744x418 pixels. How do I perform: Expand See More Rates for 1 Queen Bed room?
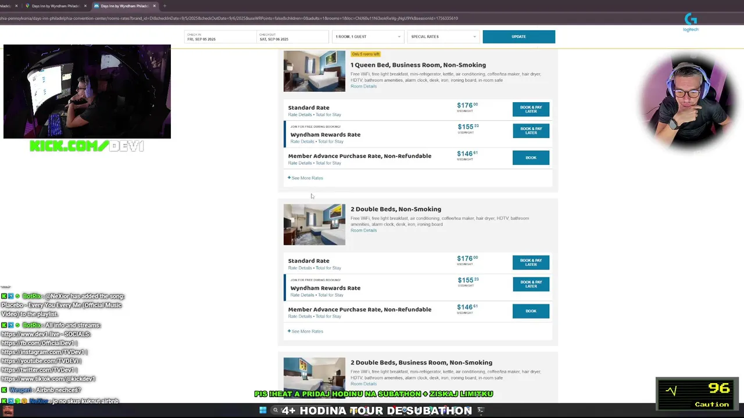coord(305,178)
